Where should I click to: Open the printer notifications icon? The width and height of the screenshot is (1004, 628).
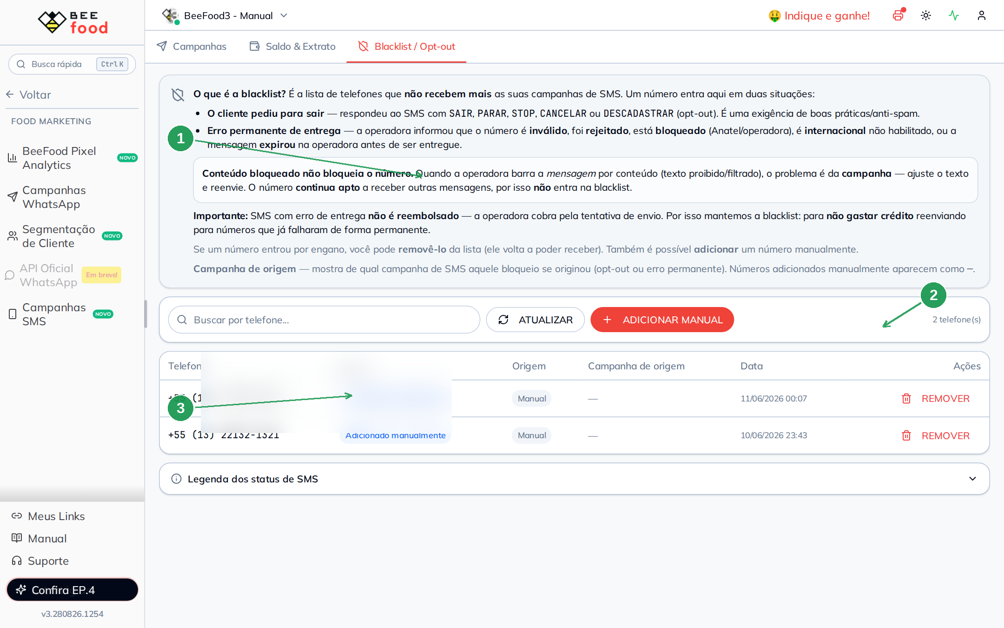pos(898,16)
